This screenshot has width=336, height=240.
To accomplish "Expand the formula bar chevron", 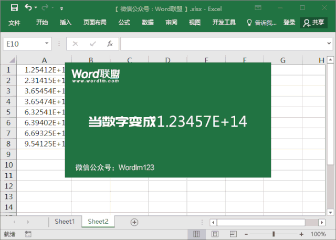I will tap(329, 43).
